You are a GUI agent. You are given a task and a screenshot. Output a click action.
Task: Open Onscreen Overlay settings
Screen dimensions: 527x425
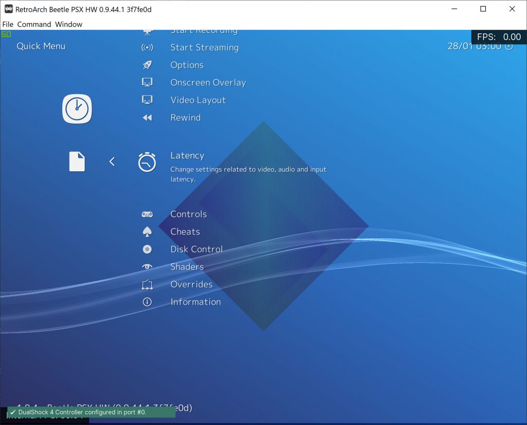click(x=208, y=83)
